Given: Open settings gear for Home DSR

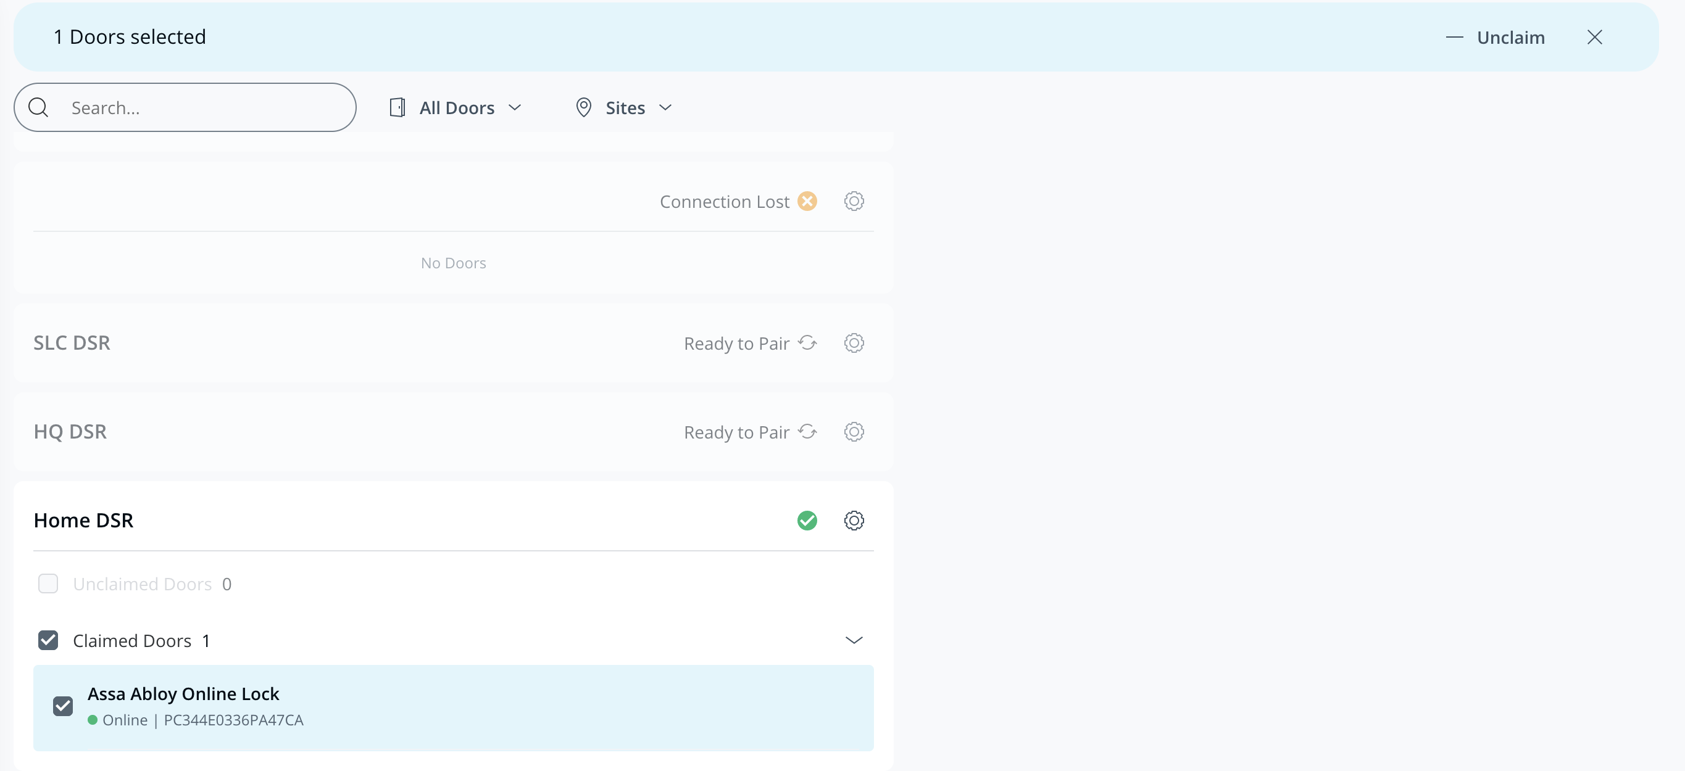Looking at the screenshot, I should coord(854,521).
